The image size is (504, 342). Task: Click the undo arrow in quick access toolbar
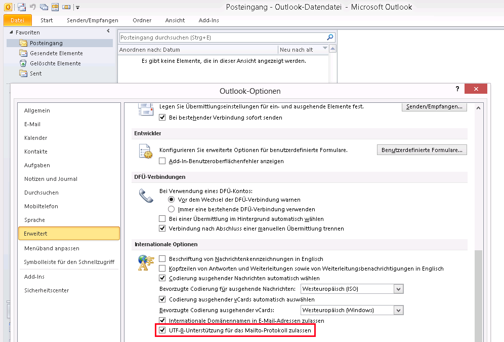click(x=33, y=7)
